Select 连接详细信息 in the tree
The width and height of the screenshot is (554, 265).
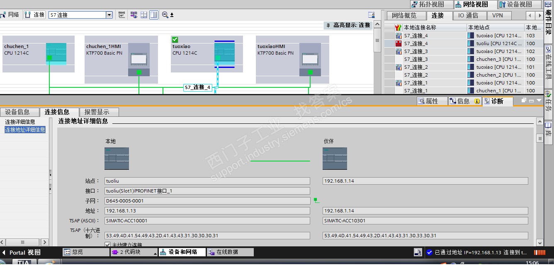[x=20, y=122]
